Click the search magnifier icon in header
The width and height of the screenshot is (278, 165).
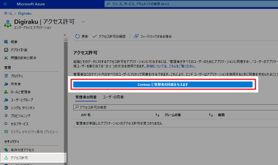tap(109, 4)
